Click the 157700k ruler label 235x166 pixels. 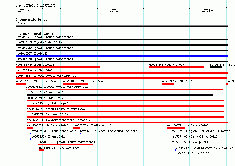23,11
